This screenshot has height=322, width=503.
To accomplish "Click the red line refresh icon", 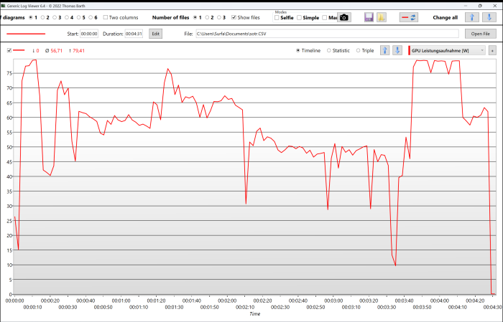I will [409, 17].
